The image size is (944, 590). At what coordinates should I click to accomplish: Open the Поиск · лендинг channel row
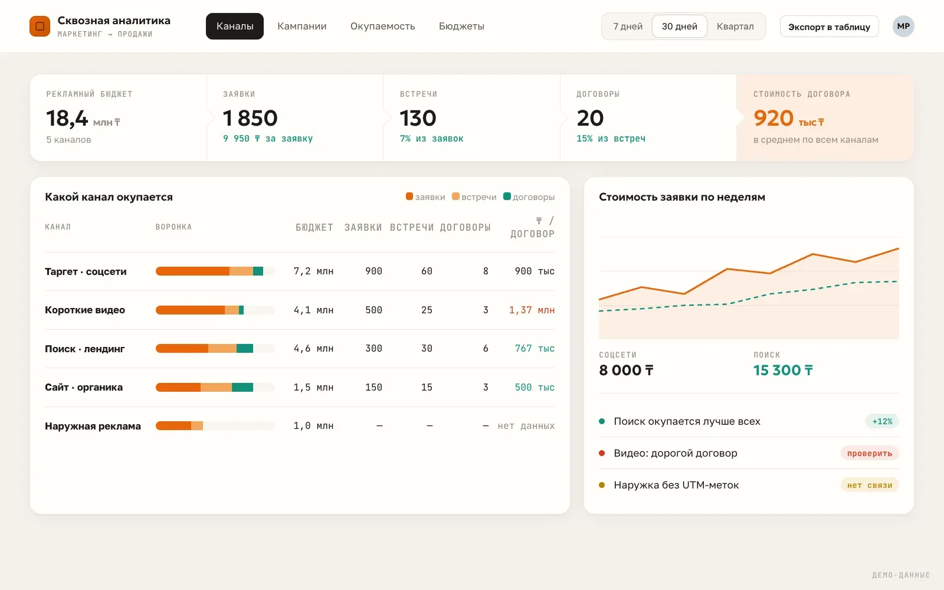click(300, 349)
